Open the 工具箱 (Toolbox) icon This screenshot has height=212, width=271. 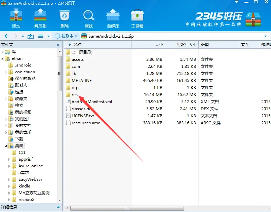coord(137,15)
